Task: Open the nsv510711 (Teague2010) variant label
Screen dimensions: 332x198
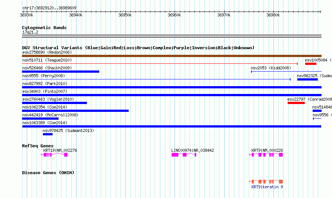Action: click(x=47, y=60)
